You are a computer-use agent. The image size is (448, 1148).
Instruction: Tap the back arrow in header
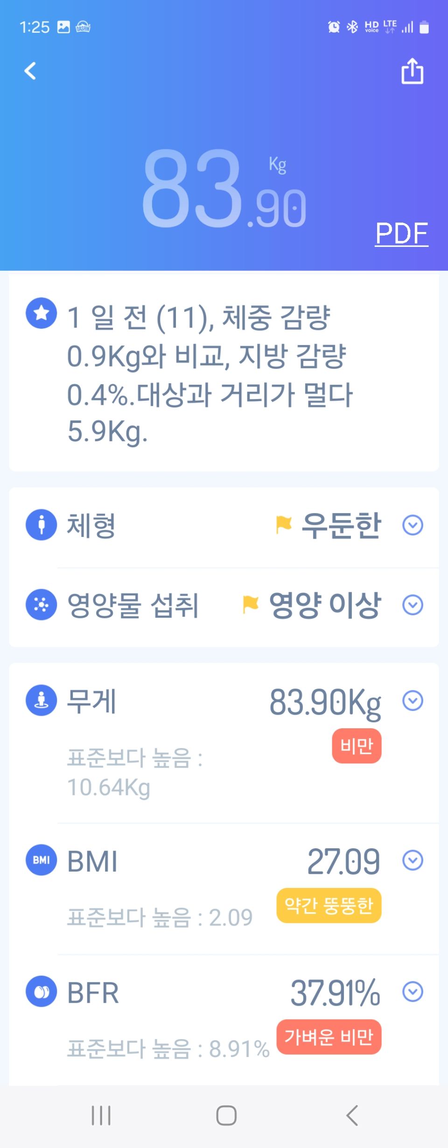(30, 71)
